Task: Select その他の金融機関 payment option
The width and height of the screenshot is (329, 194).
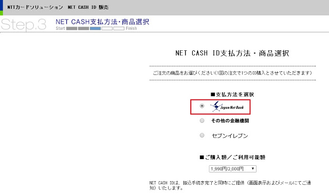Action: pos(202,121)
